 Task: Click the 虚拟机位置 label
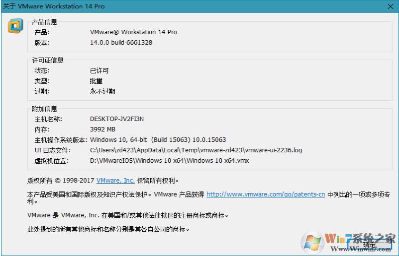(x=51, y=161)
